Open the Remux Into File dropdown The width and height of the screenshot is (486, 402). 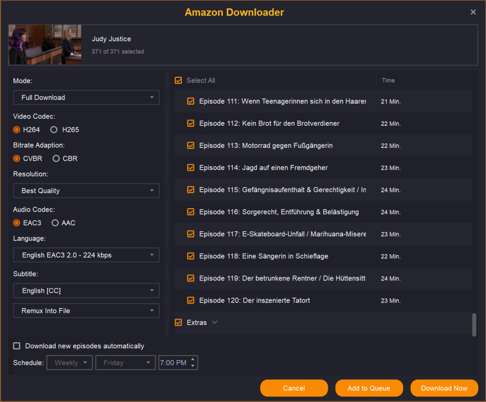(x=86, y=311)
